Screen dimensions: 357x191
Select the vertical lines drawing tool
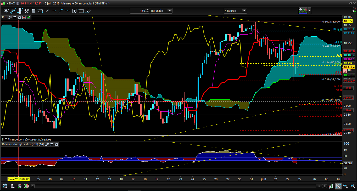tap(20, 11)
